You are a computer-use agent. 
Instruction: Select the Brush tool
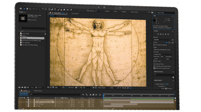[x=59, y=10]
